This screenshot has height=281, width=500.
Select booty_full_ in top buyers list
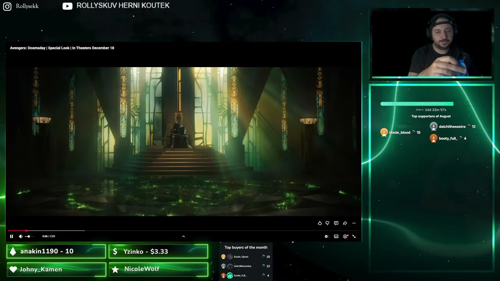pos(240,276)
